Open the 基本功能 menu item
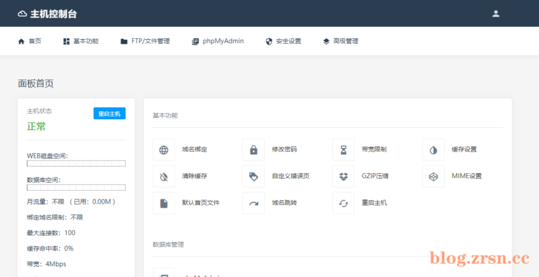 (x=86, y=41)
